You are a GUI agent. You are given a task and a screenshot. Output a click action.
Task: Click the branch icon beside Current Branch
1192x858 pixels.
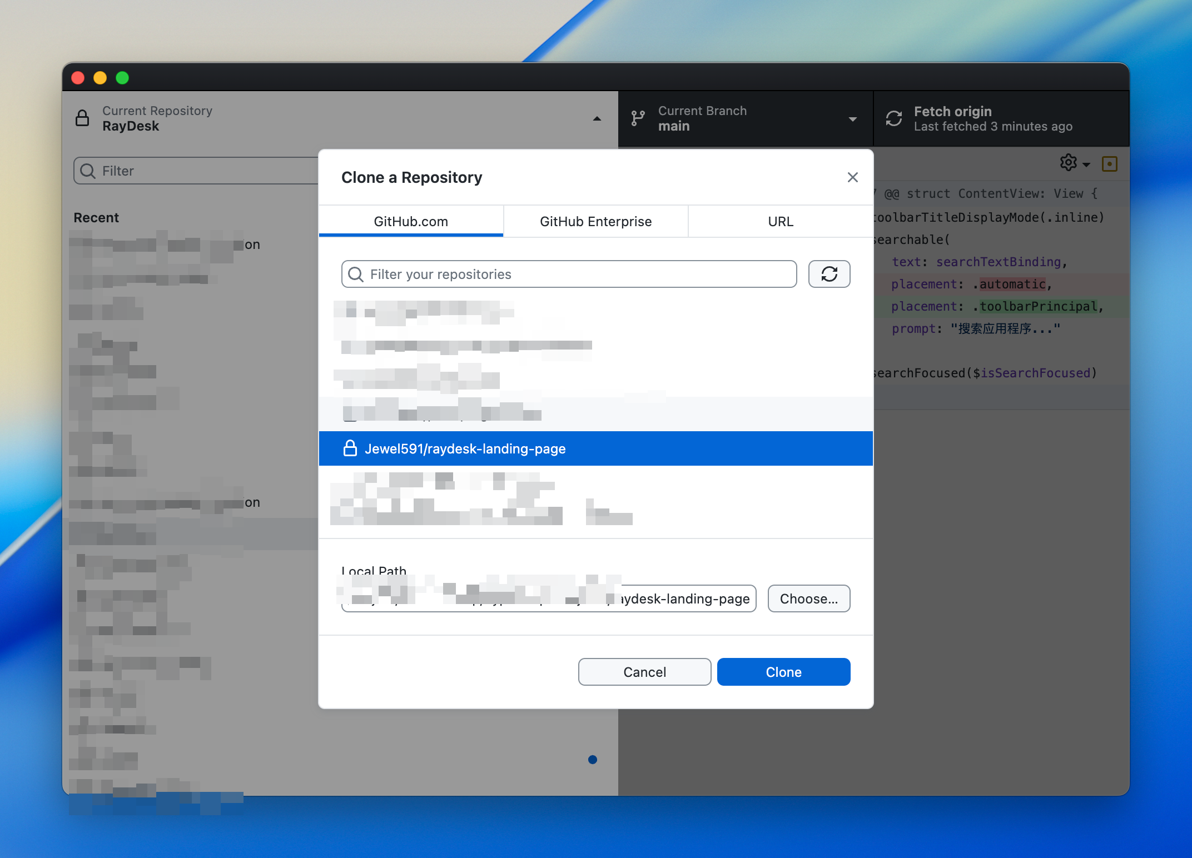pyautogui.click(x=638, y=118)
